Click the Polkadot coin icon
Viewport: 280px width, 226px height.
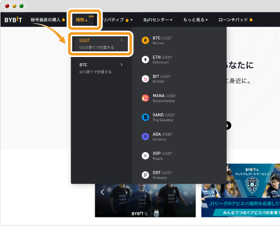click(x=146, y=175)
